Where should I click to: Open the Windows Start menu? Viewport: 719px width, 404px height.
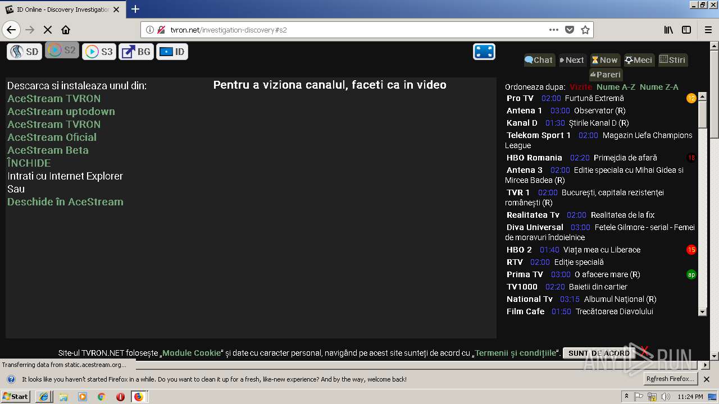point(16,397)
